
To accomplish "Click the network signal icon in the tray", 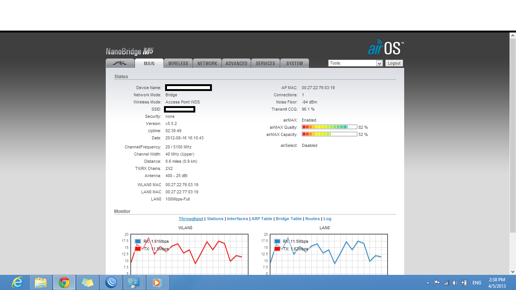I will click(446, 282).
